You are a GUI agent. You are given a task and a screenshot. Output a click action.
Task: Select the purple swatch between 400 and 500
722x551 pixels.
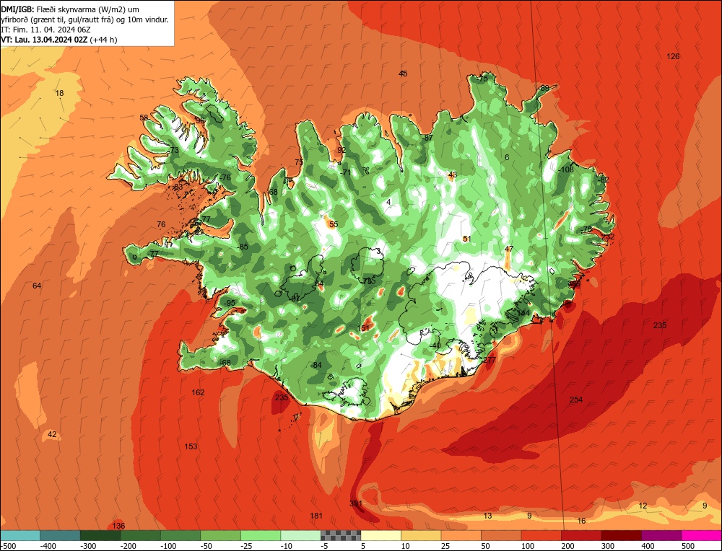tap(661, 535)
